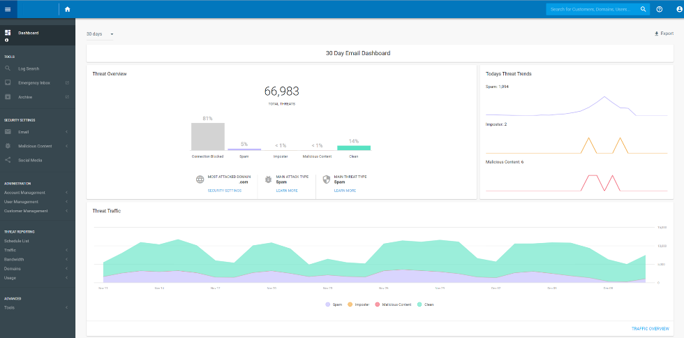The height and width of the screenshot is (338, 684).
Task: Open the user account profile icon
Action: pyautogui.click(x=679, y=9)
